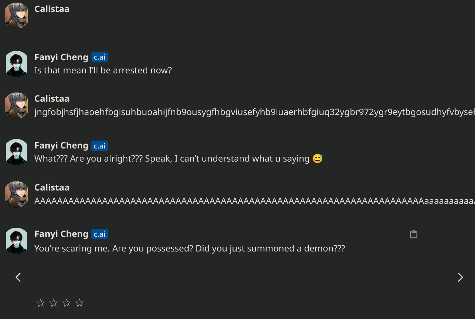Image resolution: width=475 pixels, height=319 pixels.
Task: Go to previous response with left arrow
Action: pos(18,277)
